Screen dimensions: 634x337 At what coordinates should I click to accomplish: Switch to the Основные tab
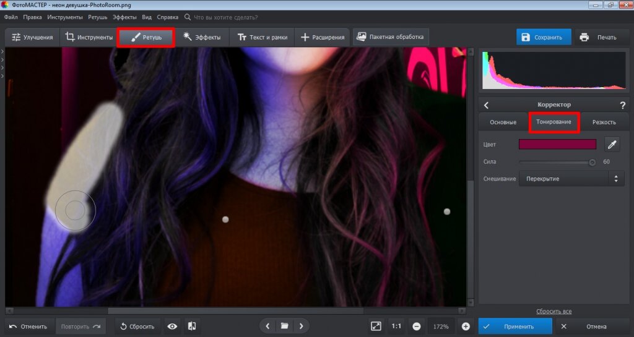(503, 122)
